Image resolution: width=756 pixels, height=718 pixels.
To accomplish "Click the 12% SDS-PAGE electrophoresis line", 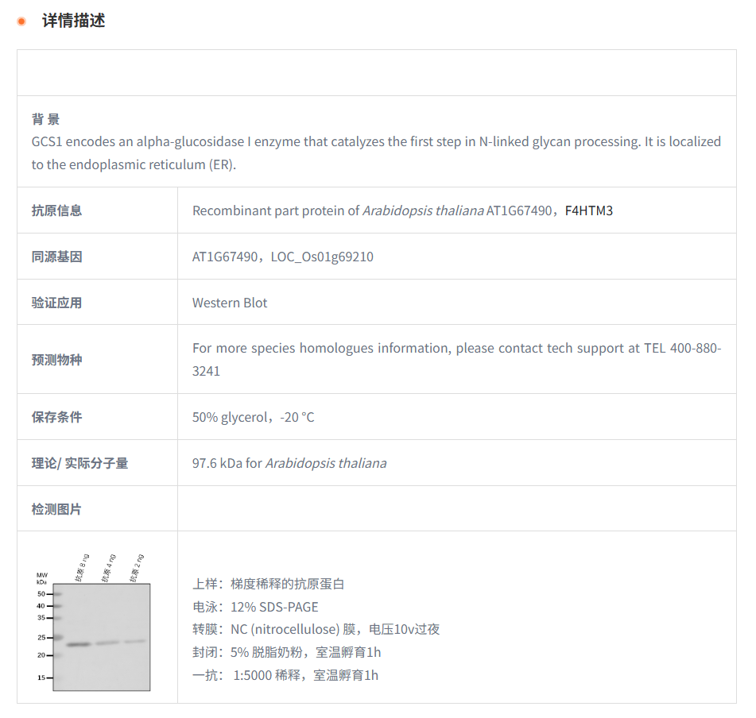I will tap(255, 607).
